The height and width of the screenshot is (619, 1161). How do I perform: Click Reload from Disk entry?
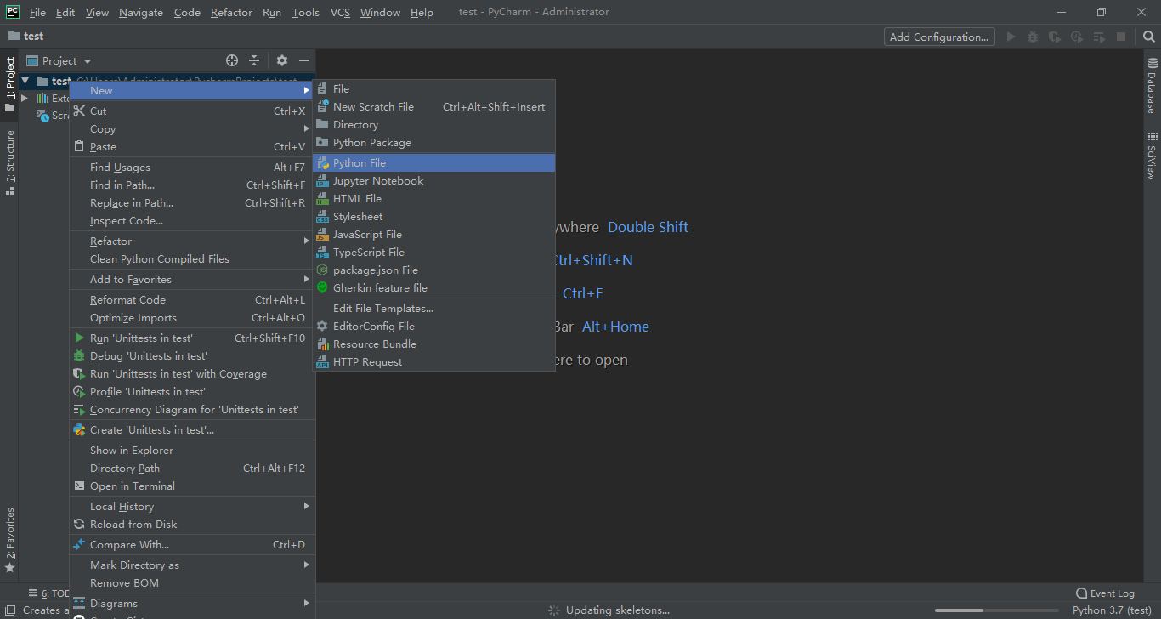point(192,524)
